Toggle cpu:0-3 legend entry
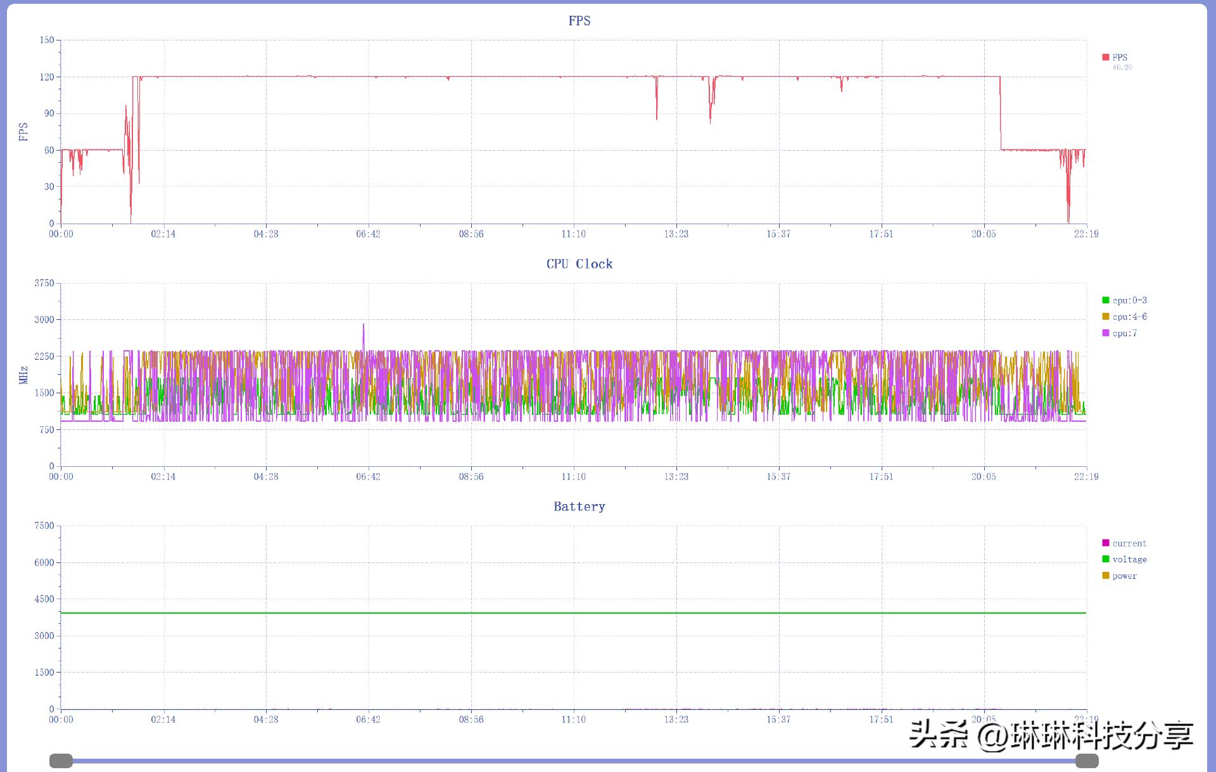This screenshot has height=772, width=1216. 1130,300
